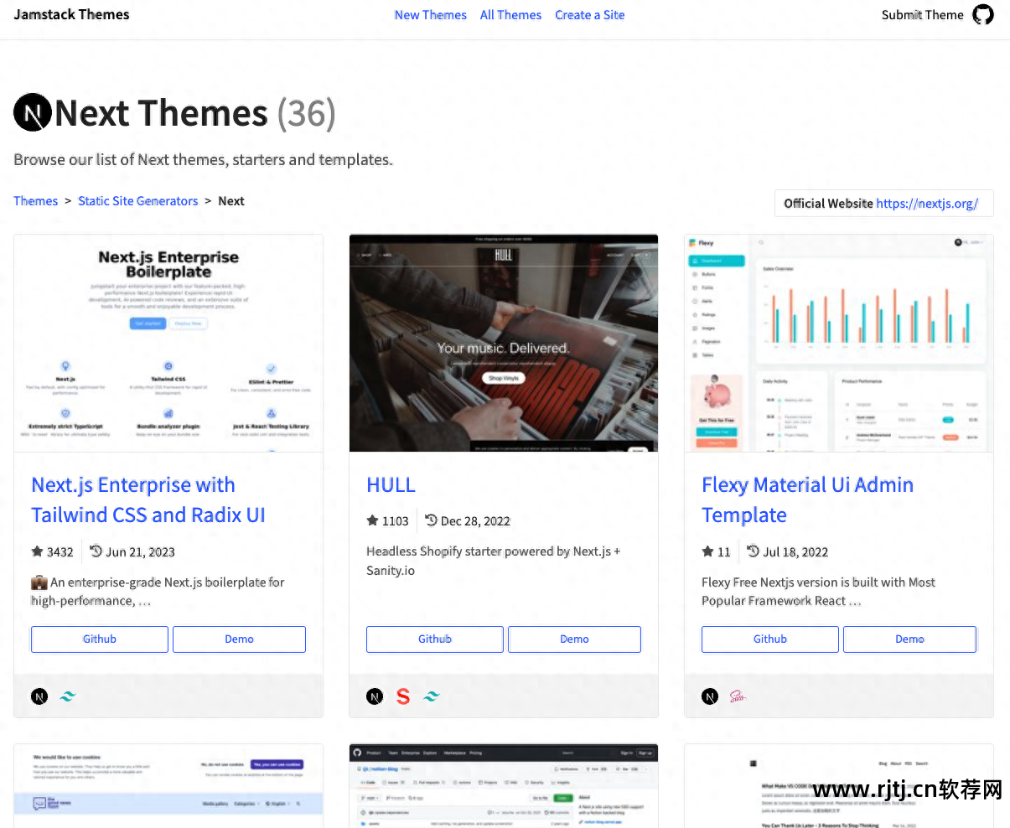Open Next.js Enterprise with Tailwind CSS title
The width and height of the screenshot is (1010, 828).
(x=148, y=499)
